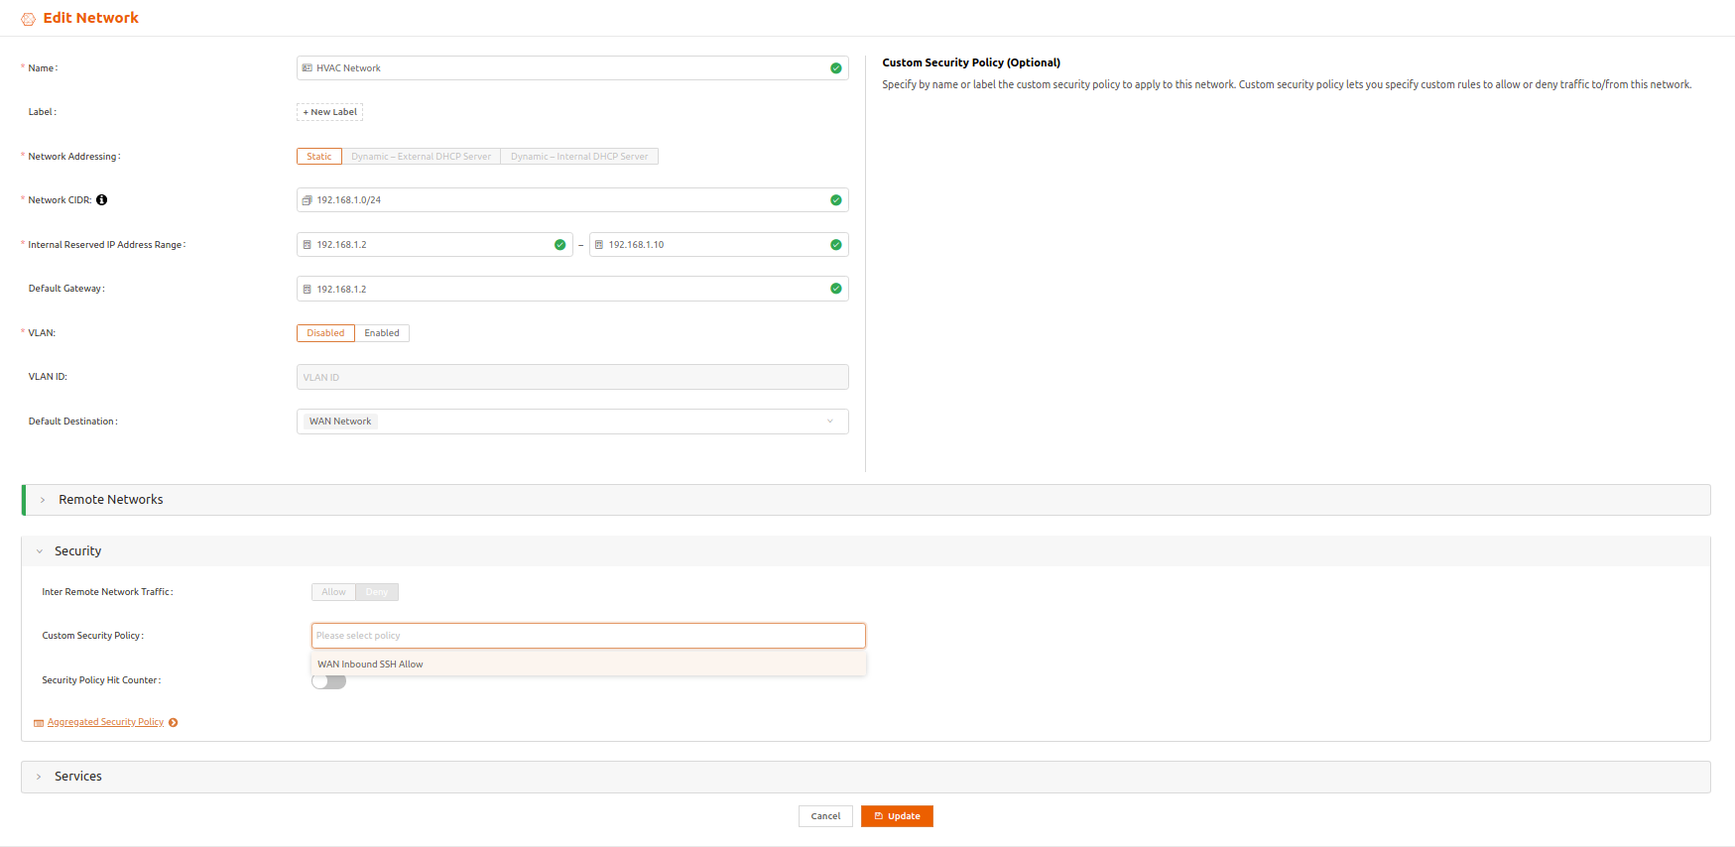Click the green checkmark in Name field
The image size is (1735, 847).
[x=835, y=68]
